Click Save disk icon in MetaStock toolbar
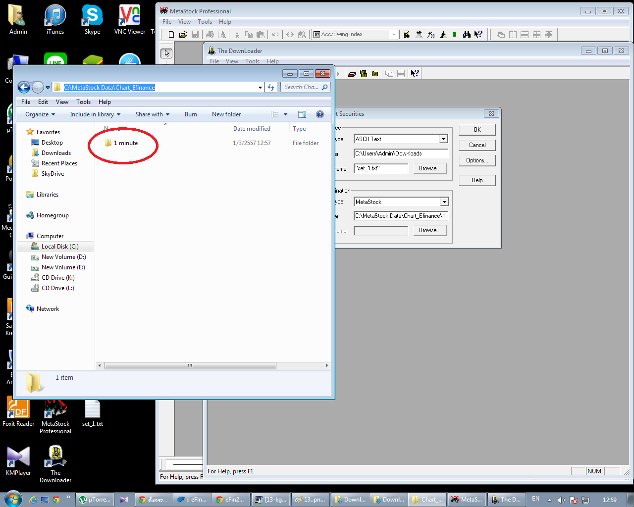634x507 pixels. coord(195,34)
